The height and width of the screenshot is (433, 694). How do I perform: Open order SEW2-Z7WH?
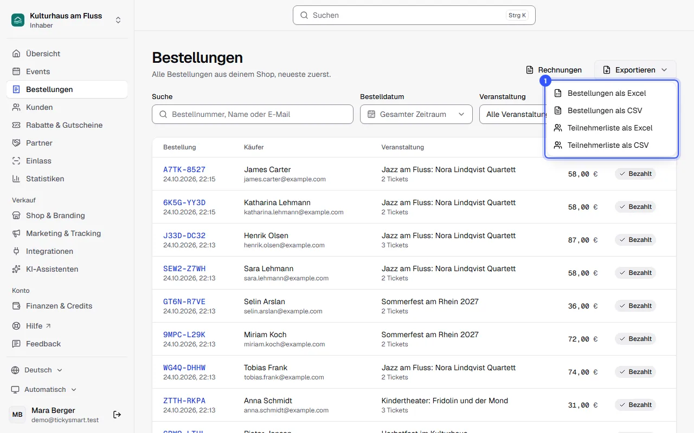(x=184, y=268)
